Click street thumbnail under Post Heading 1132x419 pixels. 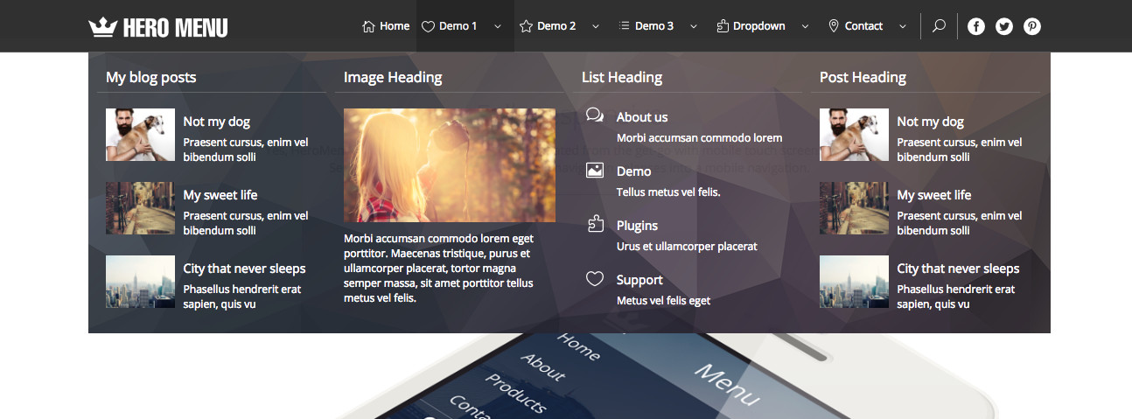854,208
